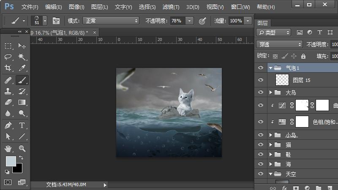This screenshot has height=190, width=338.
Task: Lock all layer attributes
Action: tap(303, 56)
